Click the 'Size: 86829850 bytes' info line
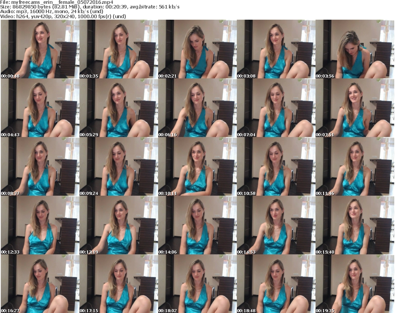Viewport: 395px width, 313px height. (x=89, y=7)
